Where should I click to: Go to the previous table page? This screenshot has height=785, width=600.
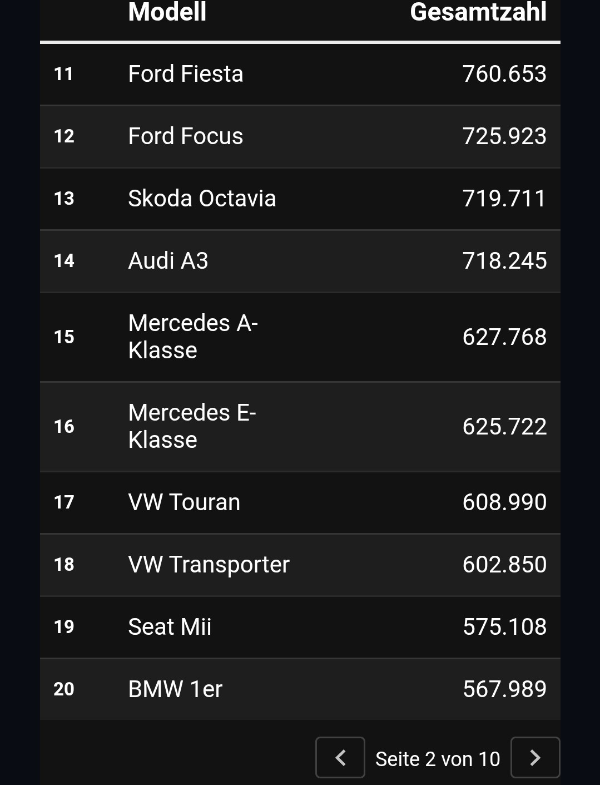click(x=340, y=757)
